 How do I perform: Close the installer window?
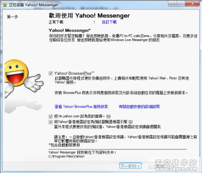[192, 4]
